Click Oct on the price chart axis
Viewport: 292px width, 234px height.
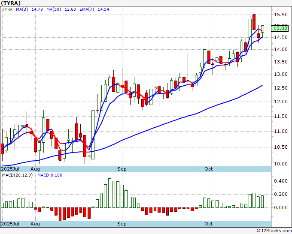click(209, 169)
